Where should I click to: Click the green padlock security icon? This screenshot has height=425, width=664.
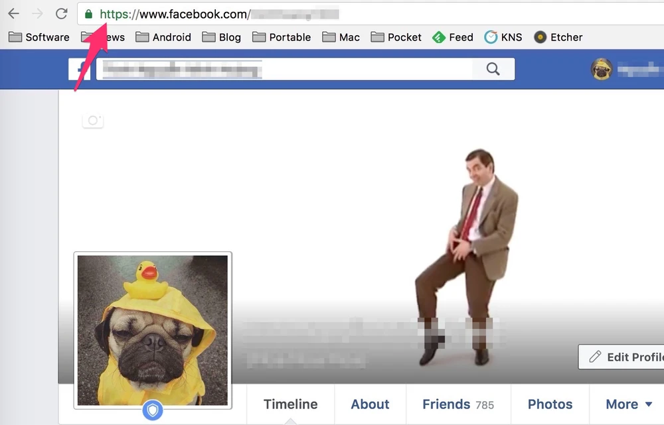tap(88, 14)
